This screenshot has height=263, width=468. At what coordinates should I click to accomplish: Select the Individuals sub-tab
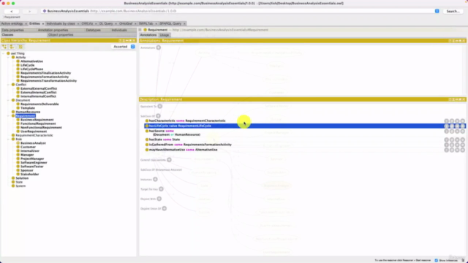point(119,30)
